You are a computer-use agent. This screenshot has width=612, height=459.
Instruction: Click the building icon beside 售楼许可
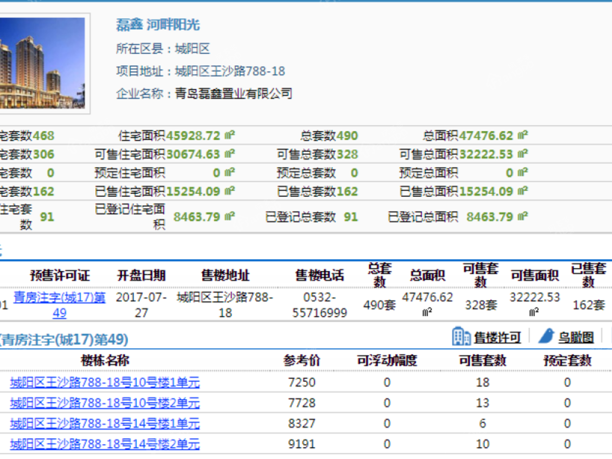(461, 337)
